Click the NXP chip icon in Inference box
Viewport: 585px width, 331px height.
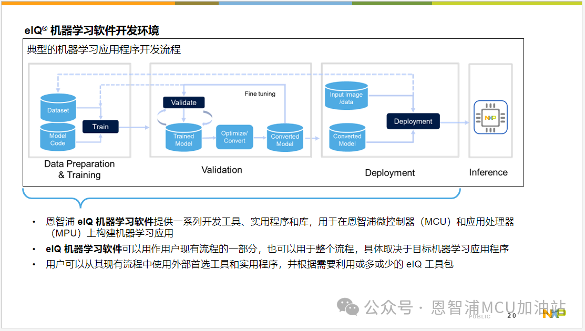point(490,117)
